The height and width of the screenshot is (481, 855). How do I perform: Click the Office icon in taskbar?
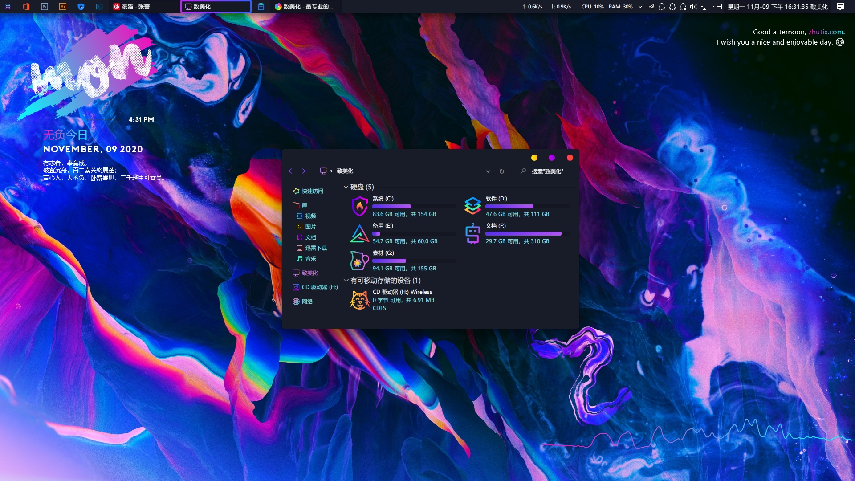(x=26, y=7)
